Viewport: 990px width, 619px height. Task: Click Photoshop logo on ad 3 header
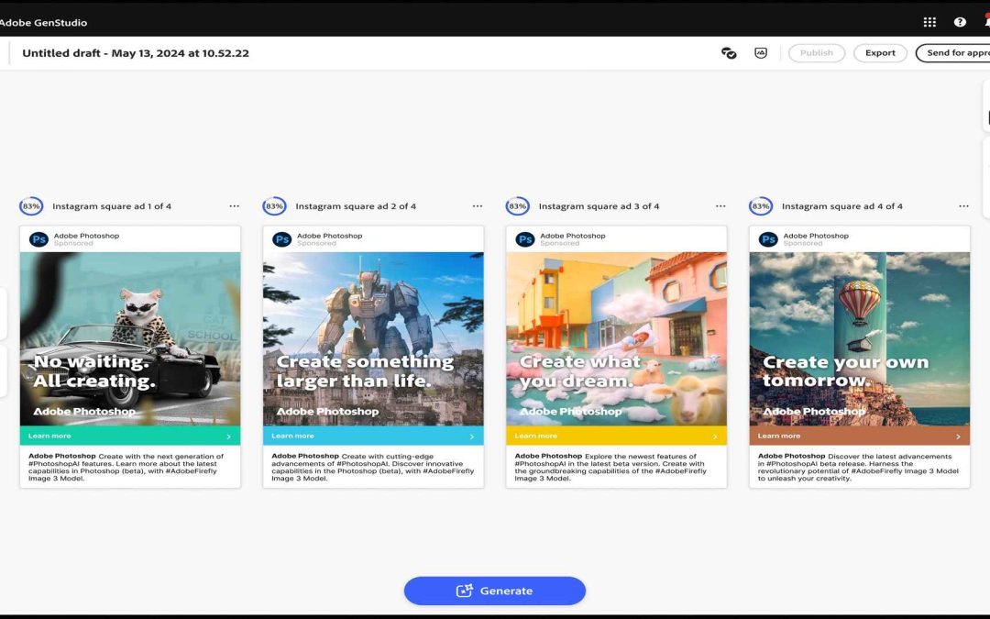[x=525, y=239]
